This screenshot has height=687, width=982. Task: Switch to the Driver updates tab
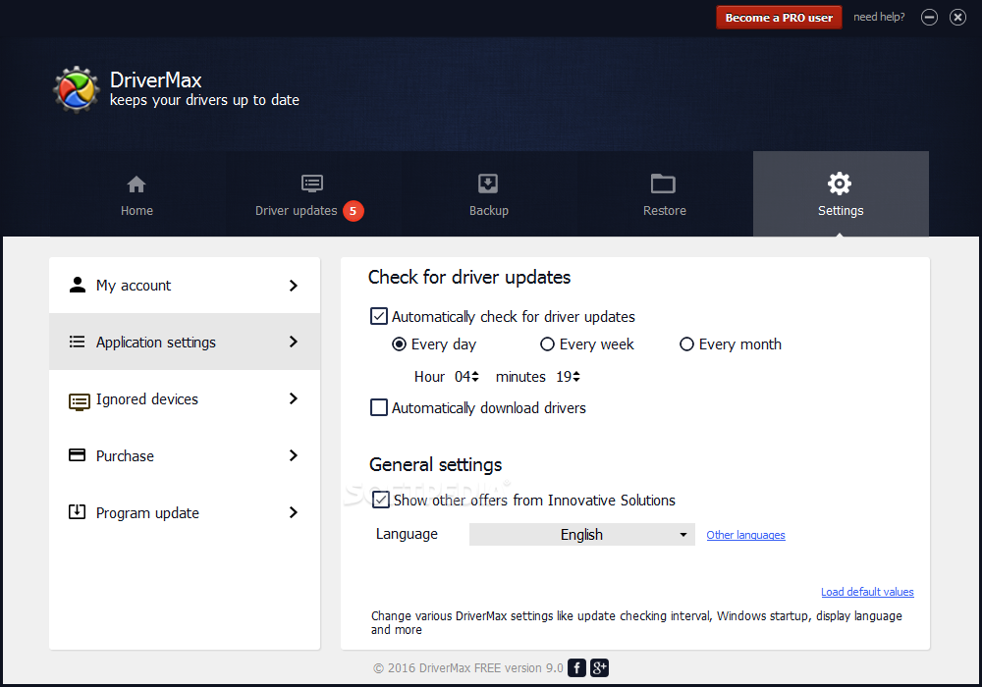pyautogui.click(x=312, y=194)
